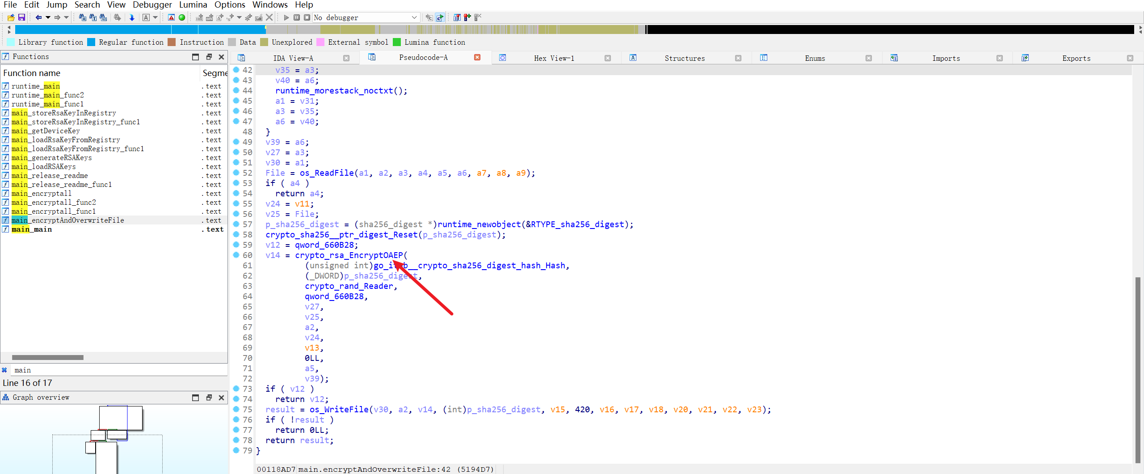The image size is (1144, 474).
Task: Click crypto_rsa_EncryptOAEP in the pseudocode
Action: [x=349, y=255]
